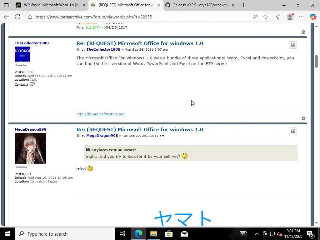Open the Copilot sidebar icon

(x=313, y=17)
